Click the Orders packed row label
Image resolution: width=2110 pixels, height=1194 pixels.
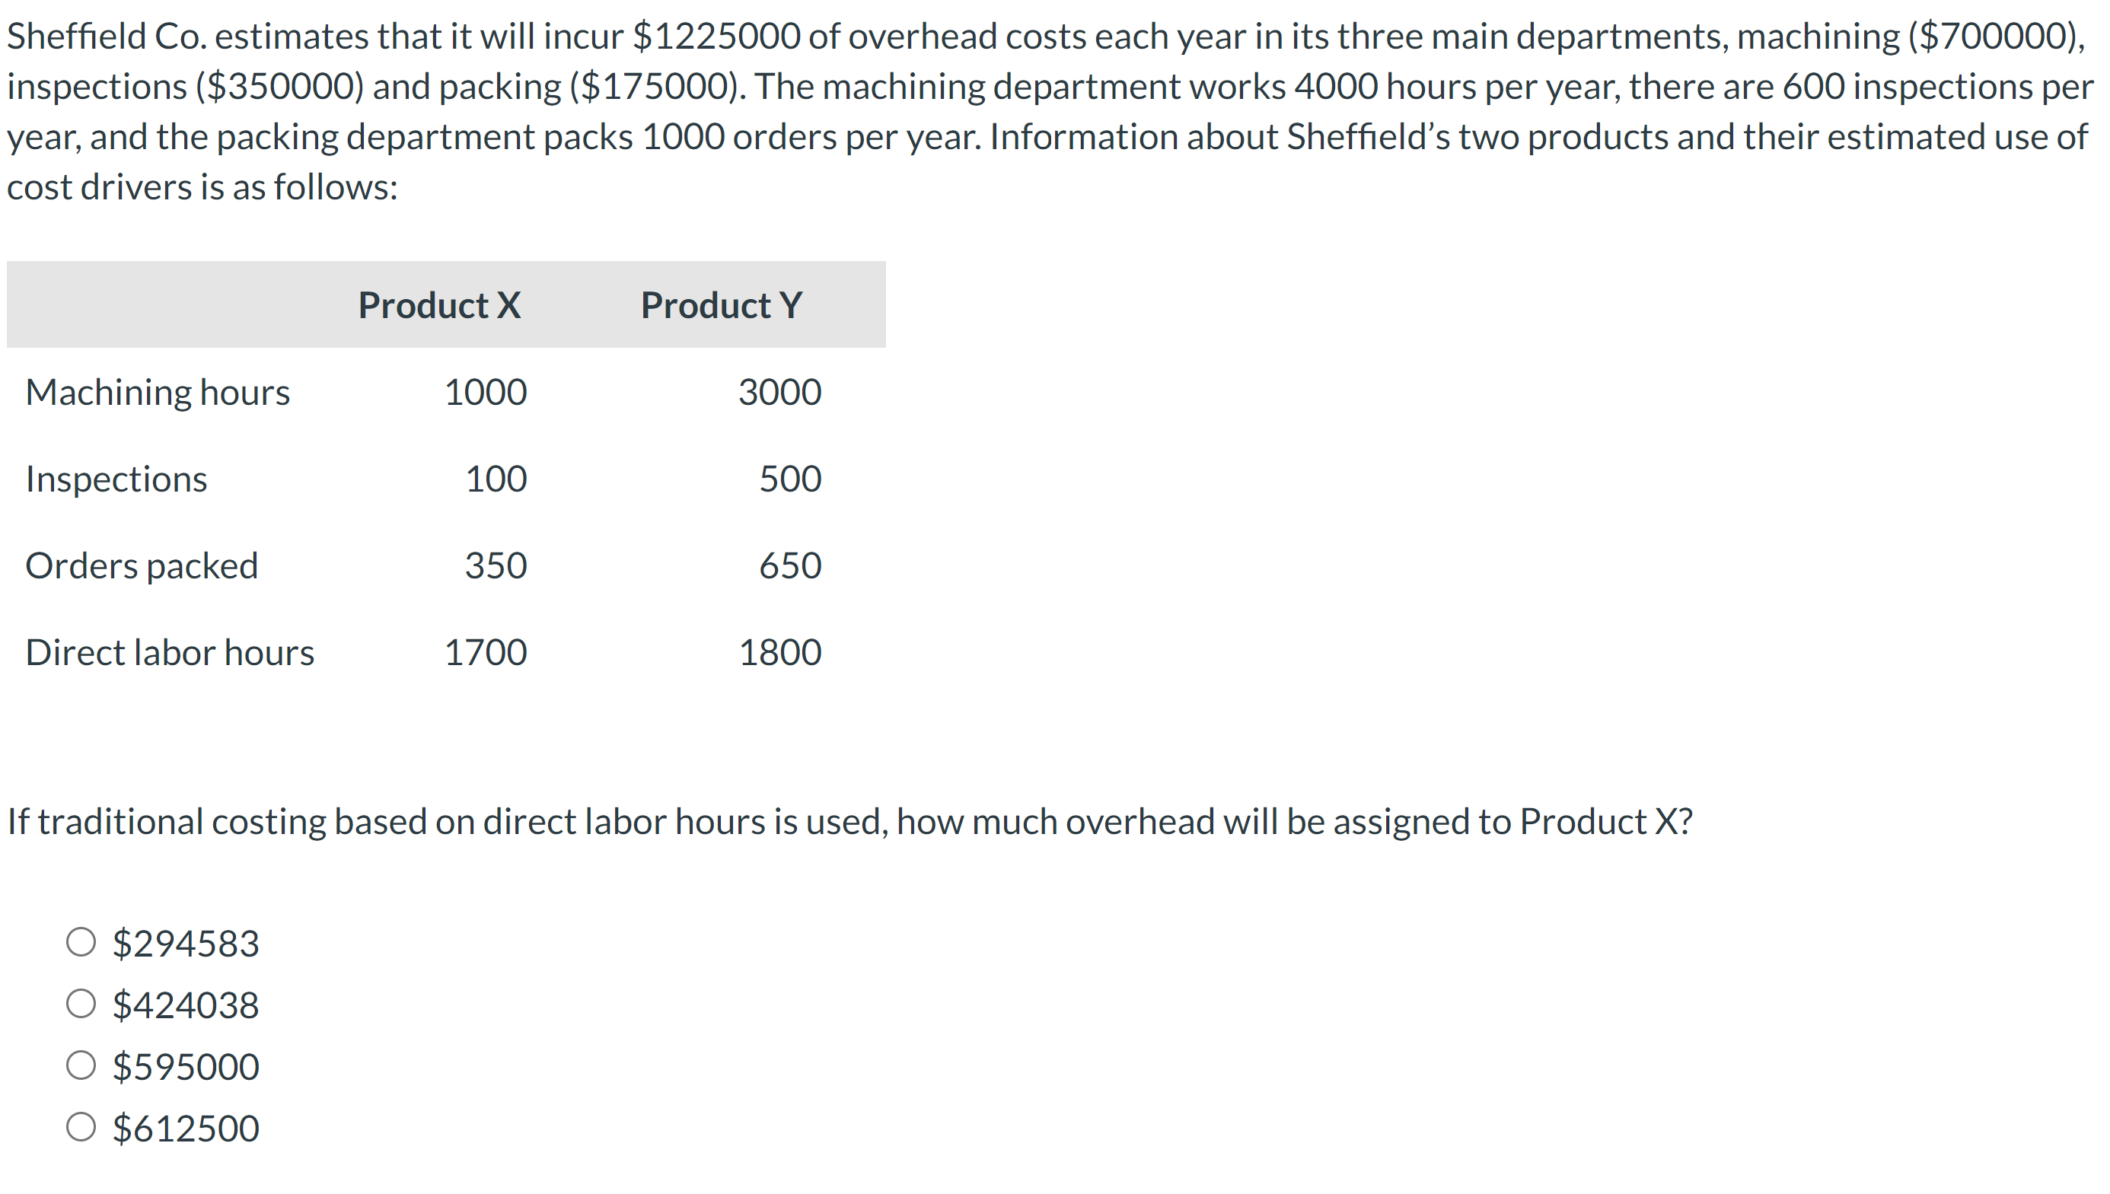pos(142,565)
